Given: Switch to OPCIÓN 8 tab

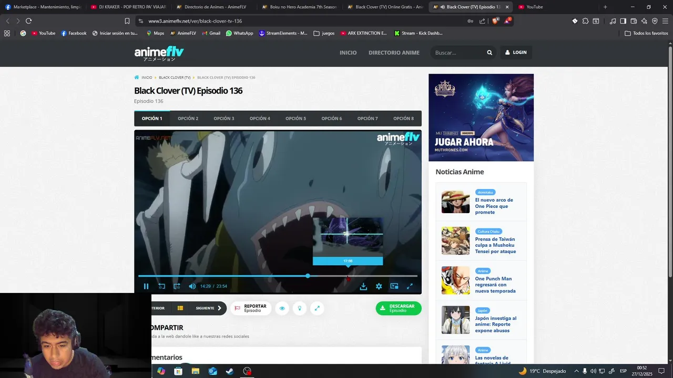Looking at the screenshot, I should tap(403, 119).
